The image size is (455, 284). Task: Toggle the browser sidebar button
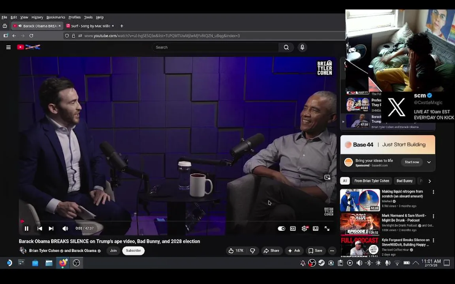point(6,35)
